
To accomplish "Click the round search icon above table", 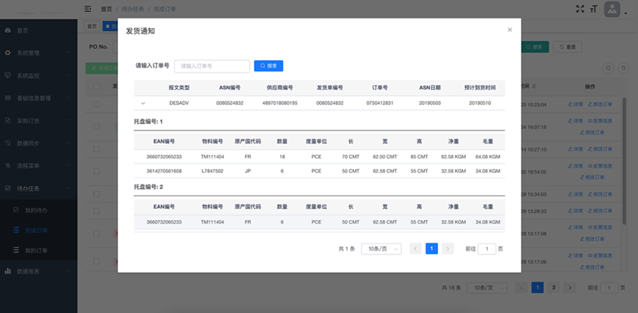I will point(609,68).
